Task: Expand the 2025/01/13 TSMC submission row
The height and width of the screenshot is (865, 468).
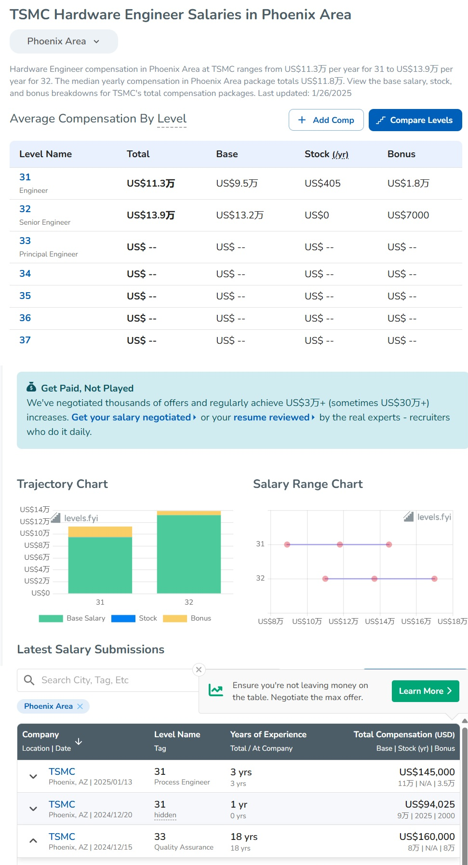Action: click(33, 776)
